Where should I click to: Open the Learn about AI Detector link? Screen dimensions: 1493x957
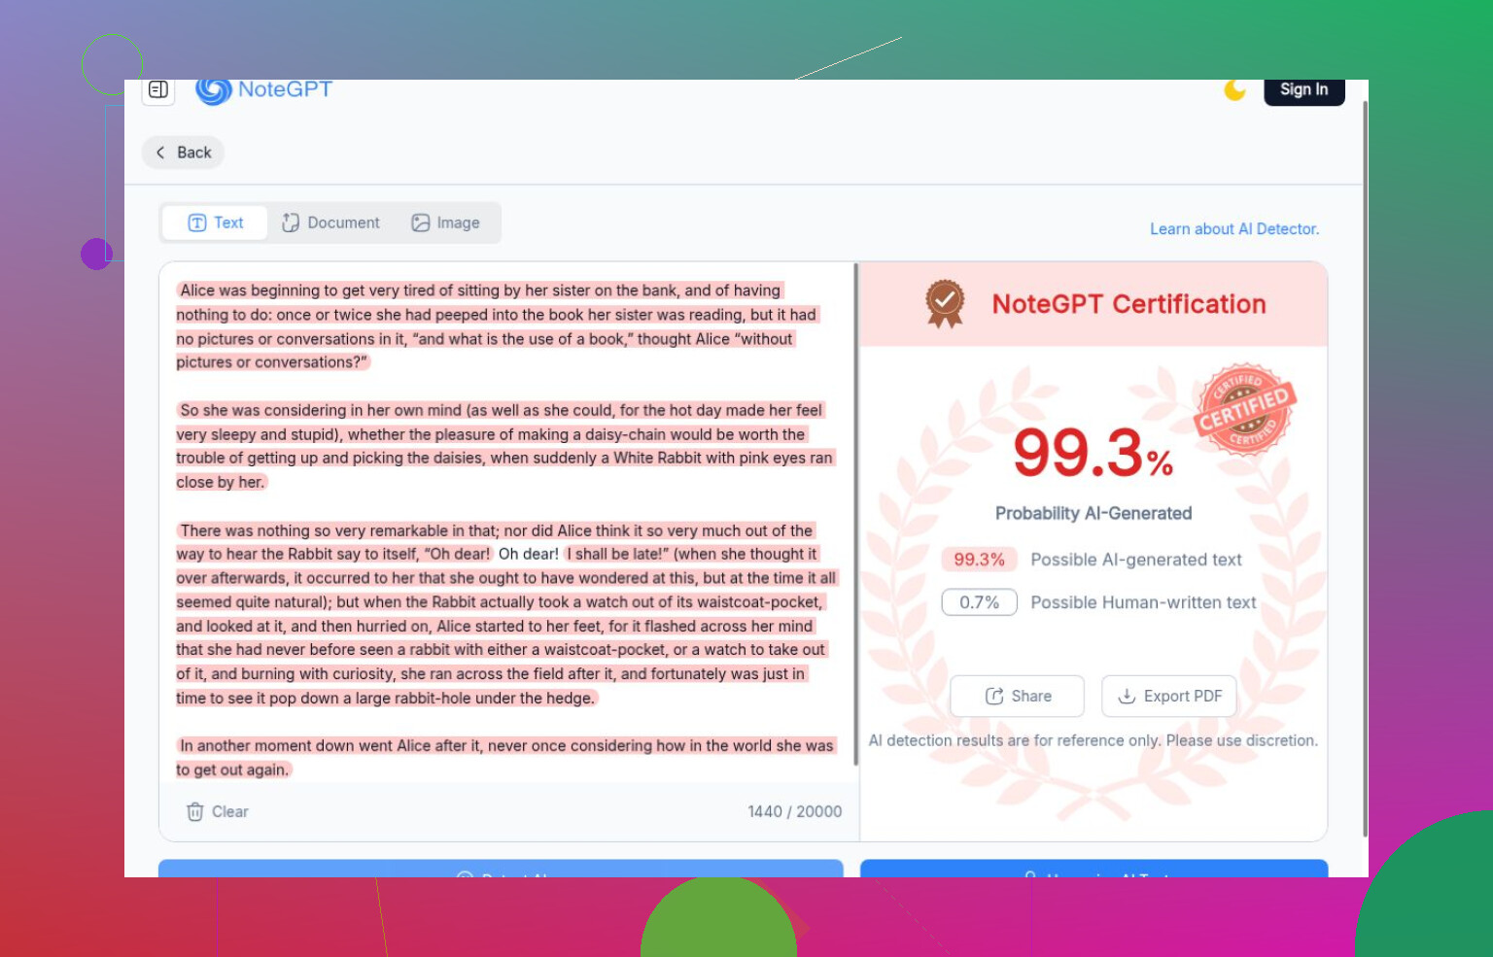click(1234, 229)
